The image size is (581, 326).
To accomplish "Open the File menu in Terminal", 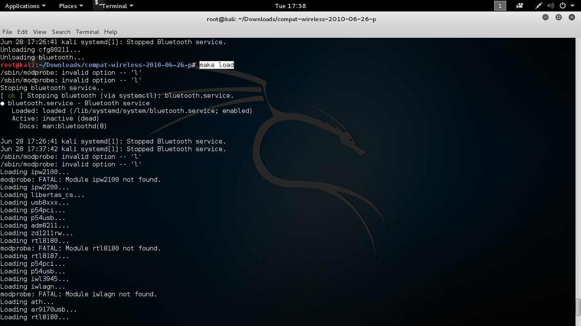I will 7,32.
